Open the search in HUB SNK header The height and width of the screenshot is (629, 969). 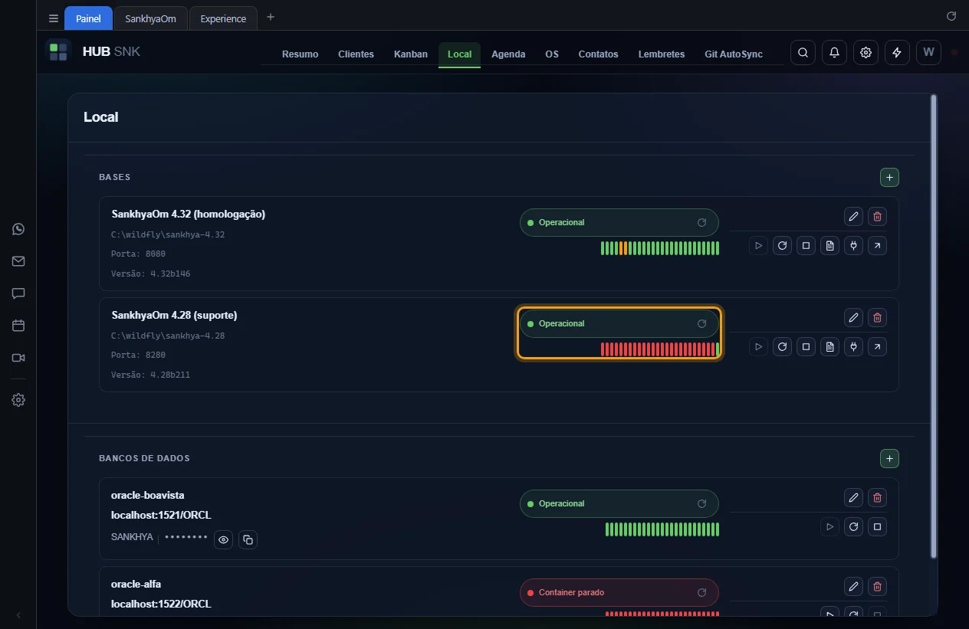point(803,53)
